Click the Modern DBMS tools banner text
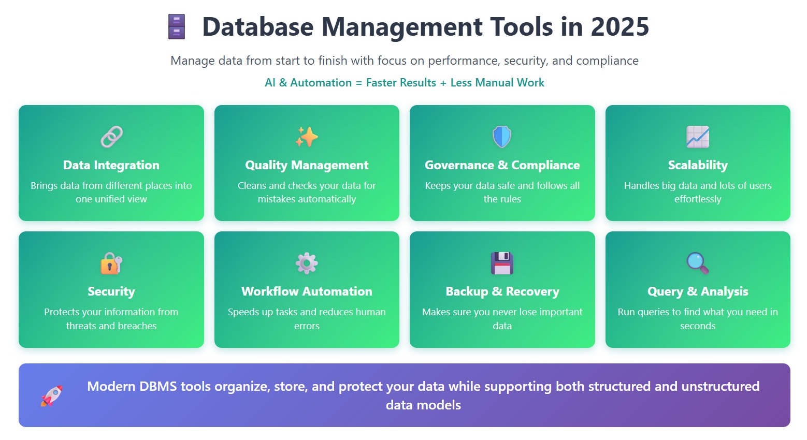The image size is (807, 440). 423,395
